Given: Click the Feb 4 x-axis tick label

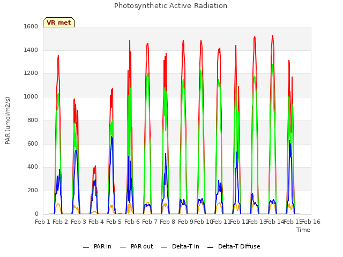Looking at the screenshot, I should tap(96, 222).
